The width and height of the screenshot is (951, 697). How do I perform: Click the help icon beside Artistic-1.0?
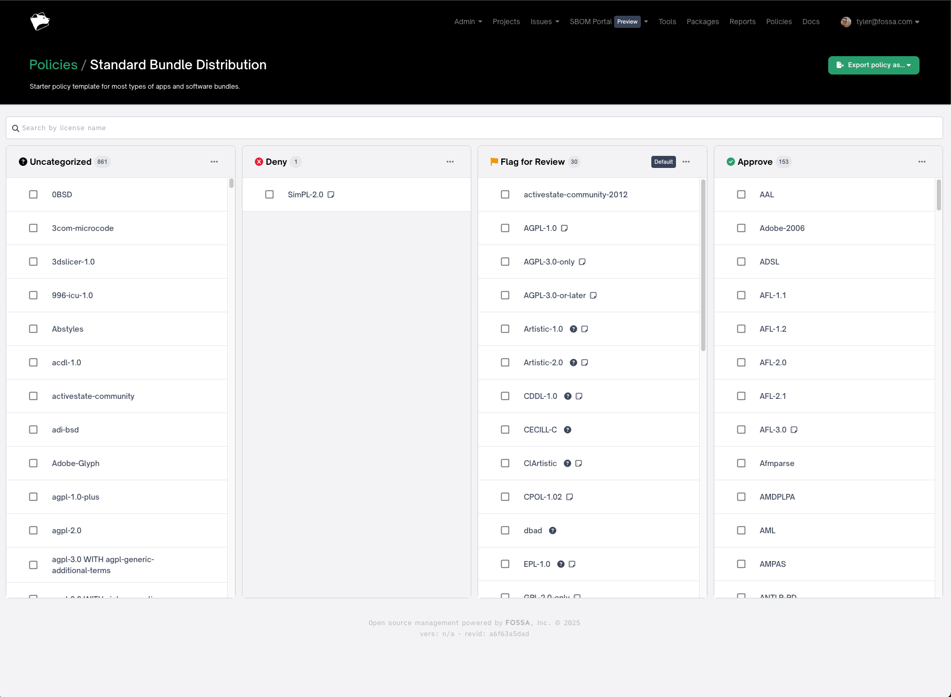pos(573,329)
